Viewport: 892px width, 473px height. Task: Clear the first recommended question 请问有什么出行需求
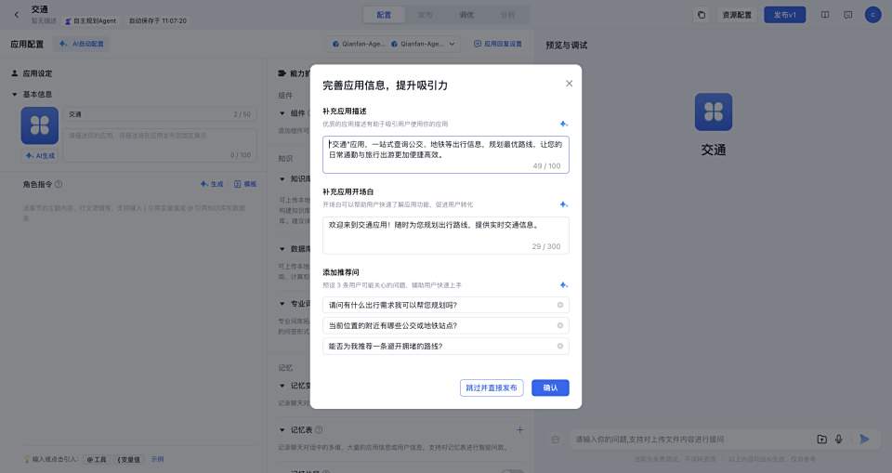coord(559,305)
